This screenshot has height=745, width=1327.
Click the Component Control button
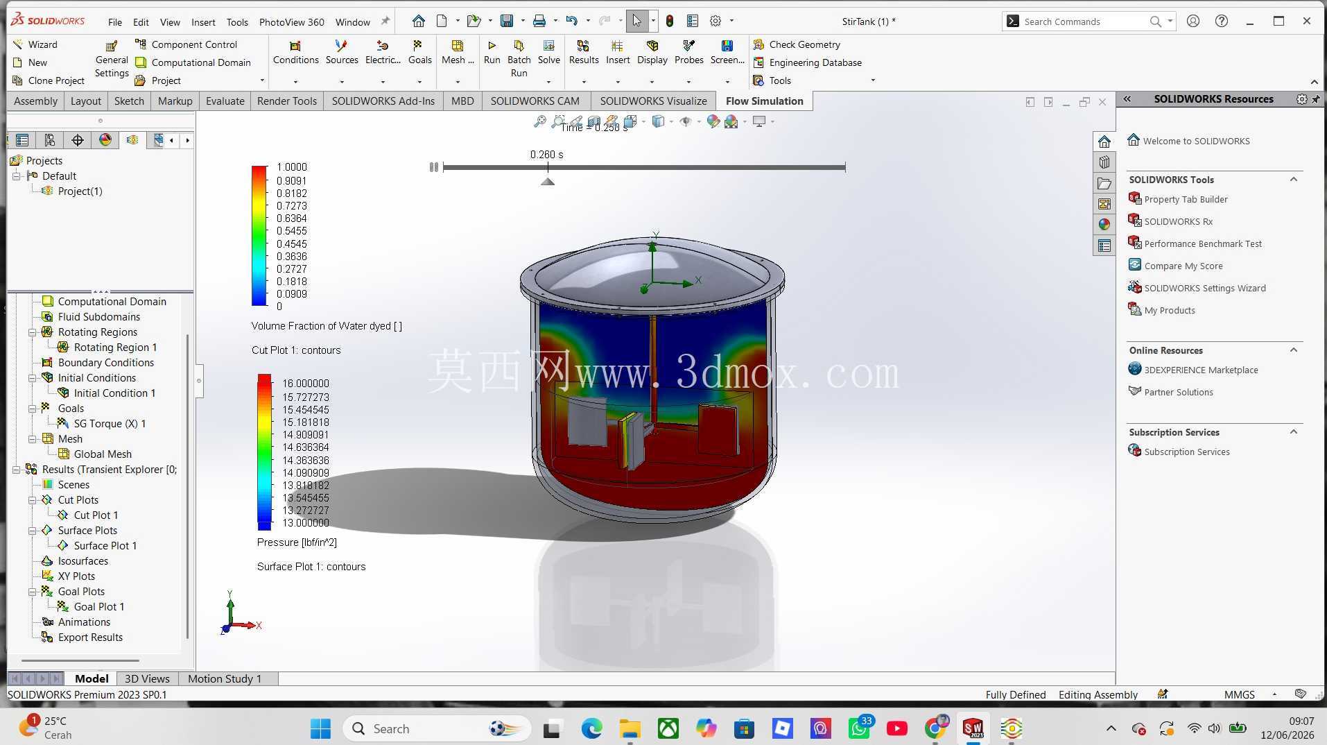186,44
